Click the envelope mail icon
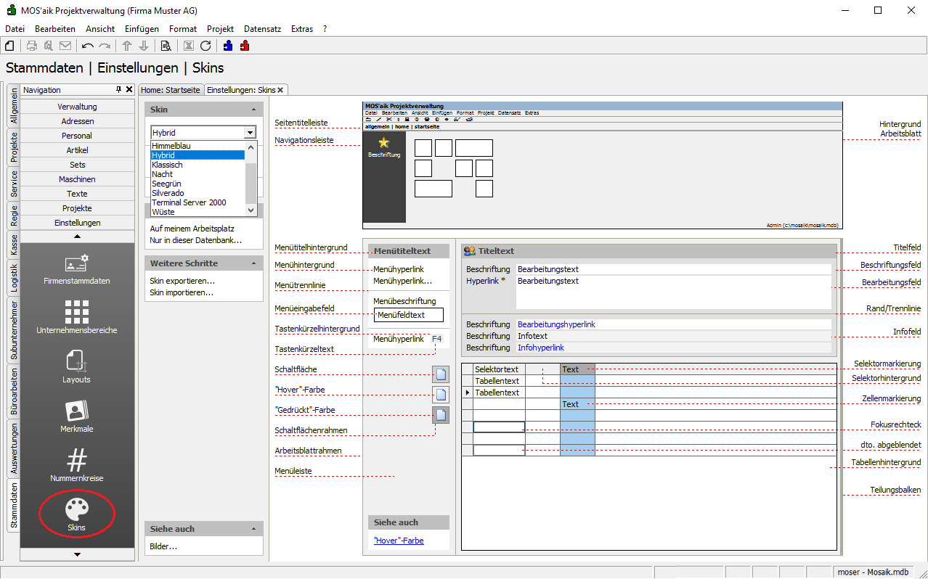This screenshot has height=579, width=928. (x=65, y=46)
